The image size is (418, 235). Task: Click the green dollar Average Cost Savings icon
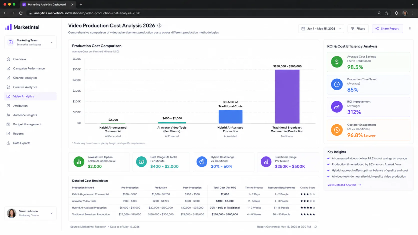click(x=337, y=62)
